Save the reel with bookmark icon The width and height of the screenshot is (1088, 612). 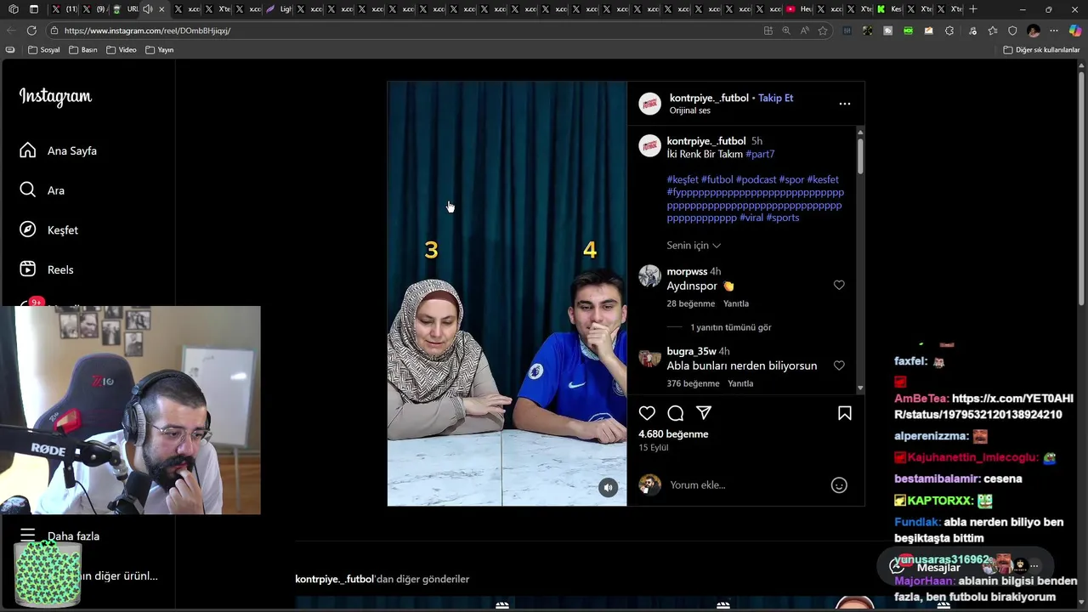point(845,413)
